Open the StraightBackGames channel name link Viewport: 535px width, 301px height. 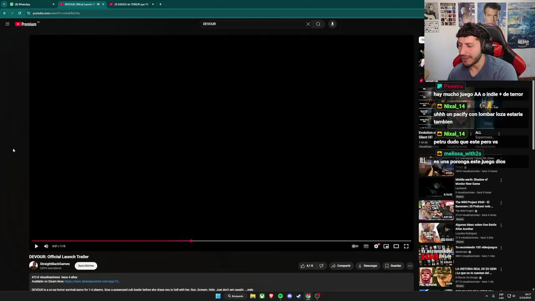(55, 264)
